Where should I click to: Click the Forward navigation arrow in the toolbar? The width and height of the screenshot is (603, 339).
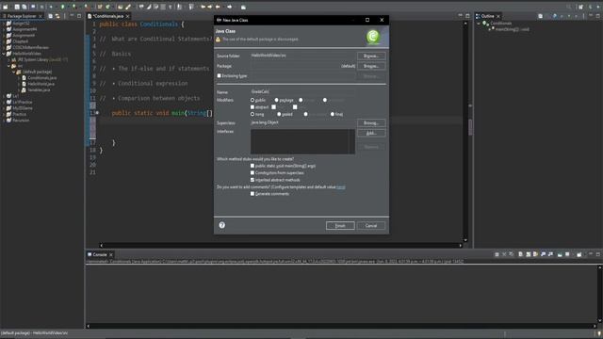point(230,7)
